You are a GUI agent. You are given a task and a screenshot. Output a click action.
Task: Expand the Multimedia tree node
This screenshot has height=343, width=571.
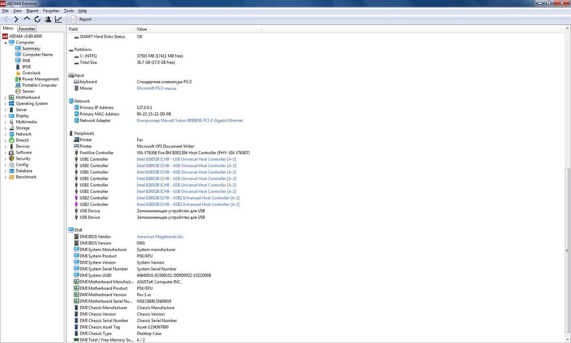point(6,122)
